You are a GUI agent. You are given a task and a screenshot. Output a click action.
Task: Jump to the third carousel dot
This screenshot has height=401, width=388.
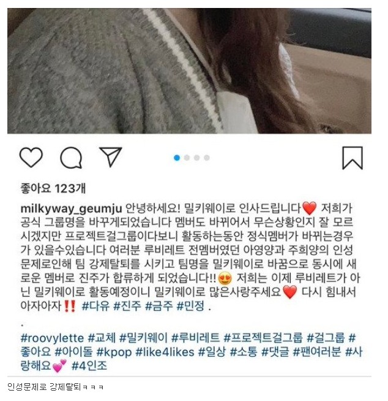point(197,158)
